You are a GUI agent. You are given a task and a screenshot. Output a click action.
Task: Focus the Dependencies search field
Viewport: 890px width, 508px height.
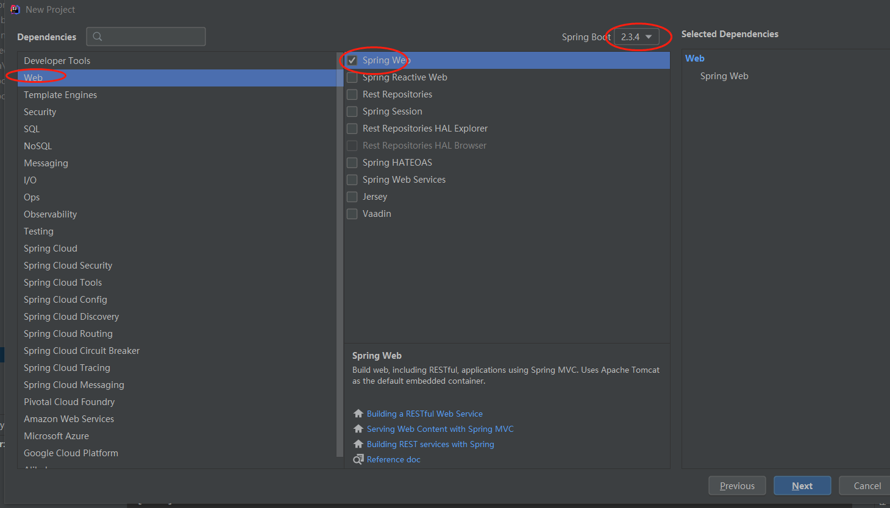[x=146, y=37]
